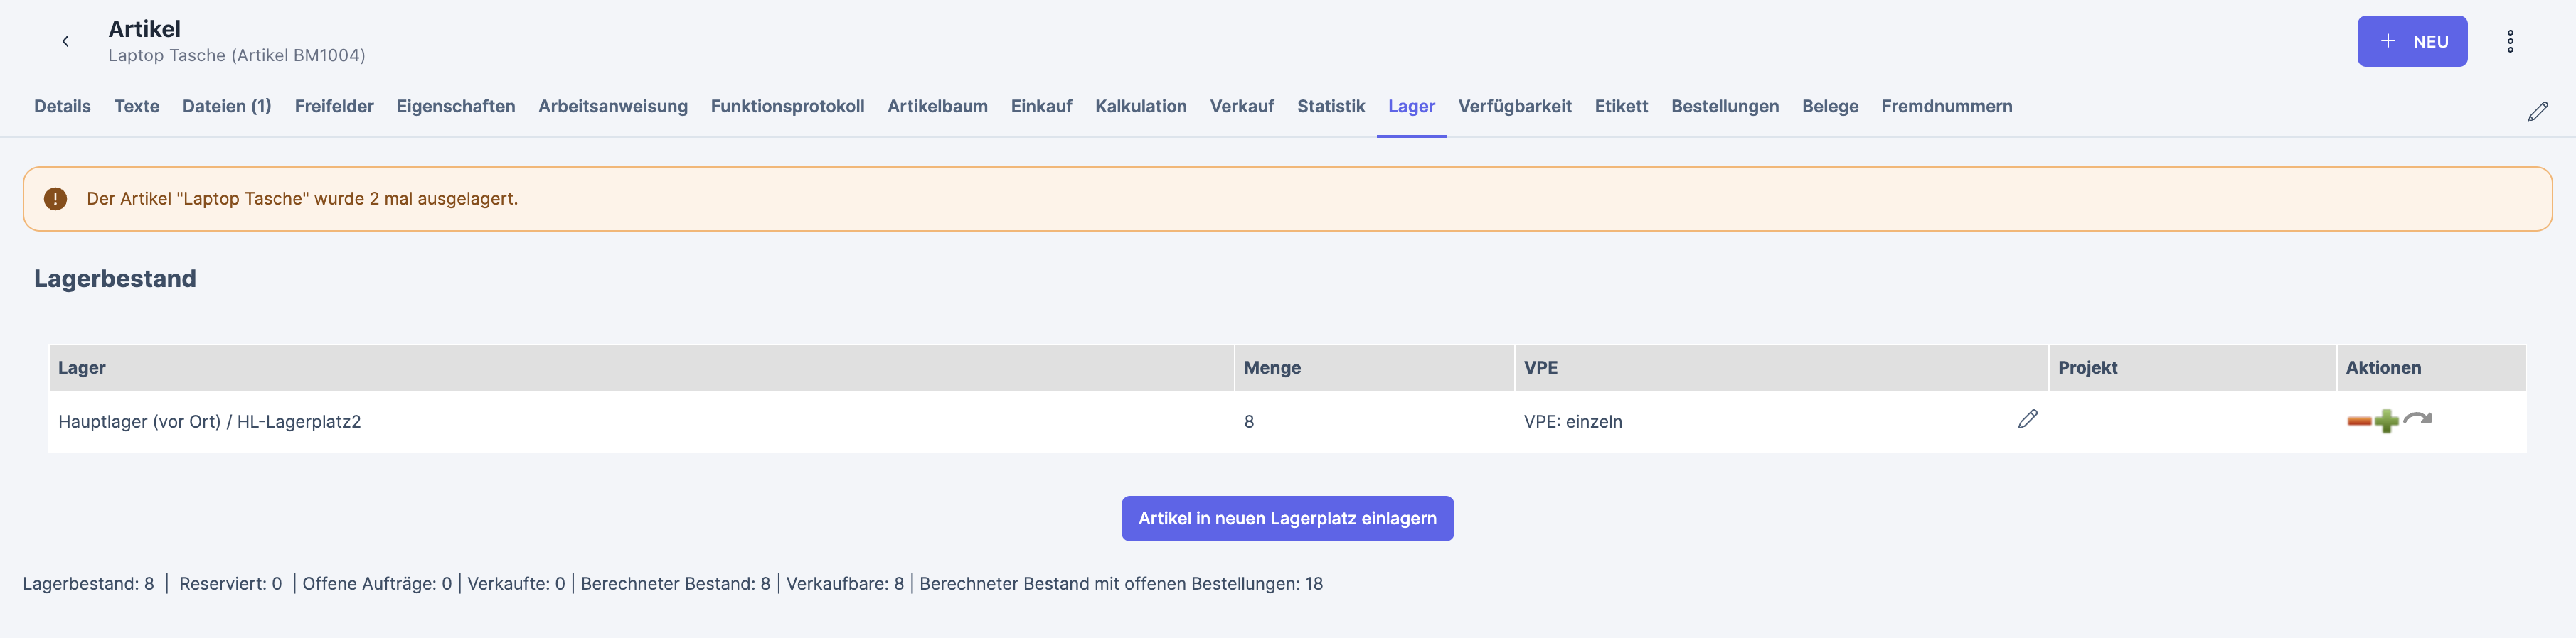Click the green plus icon to add stock
Viewport: 2576px width, 638px height.
click(2387, 421)
